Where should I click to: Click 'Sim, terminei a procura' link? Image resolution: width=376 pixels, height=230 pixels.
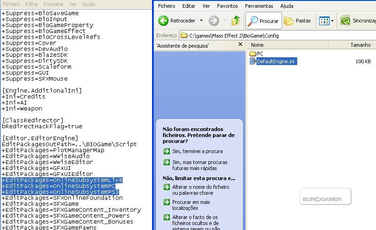point(197,151)
